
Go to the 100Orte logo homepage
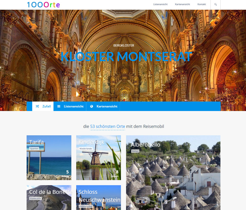43,5
